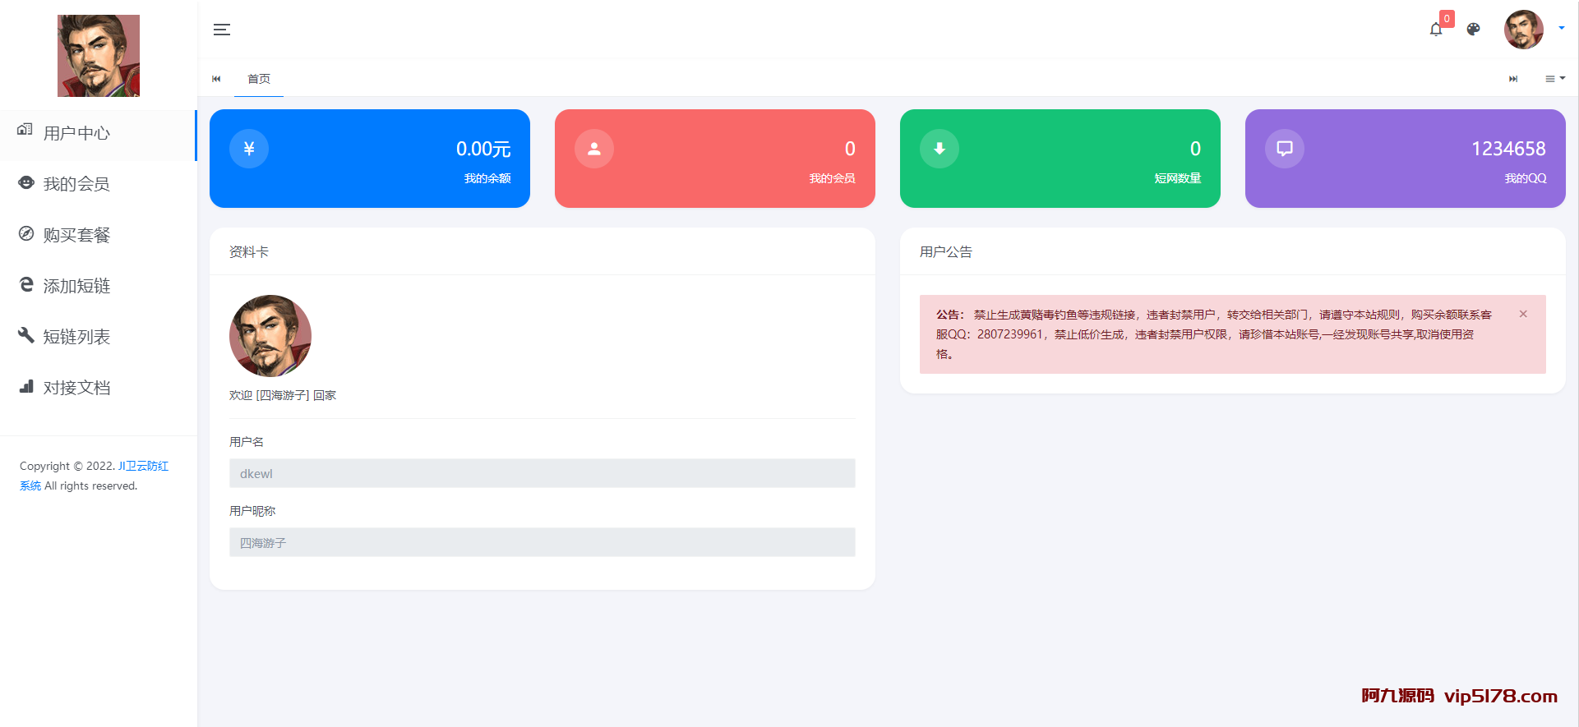Image resolution: width=1579 pixels, height=727 pixels.
Task: Click the sidebar logo portrait
Action: pos(99,56)
